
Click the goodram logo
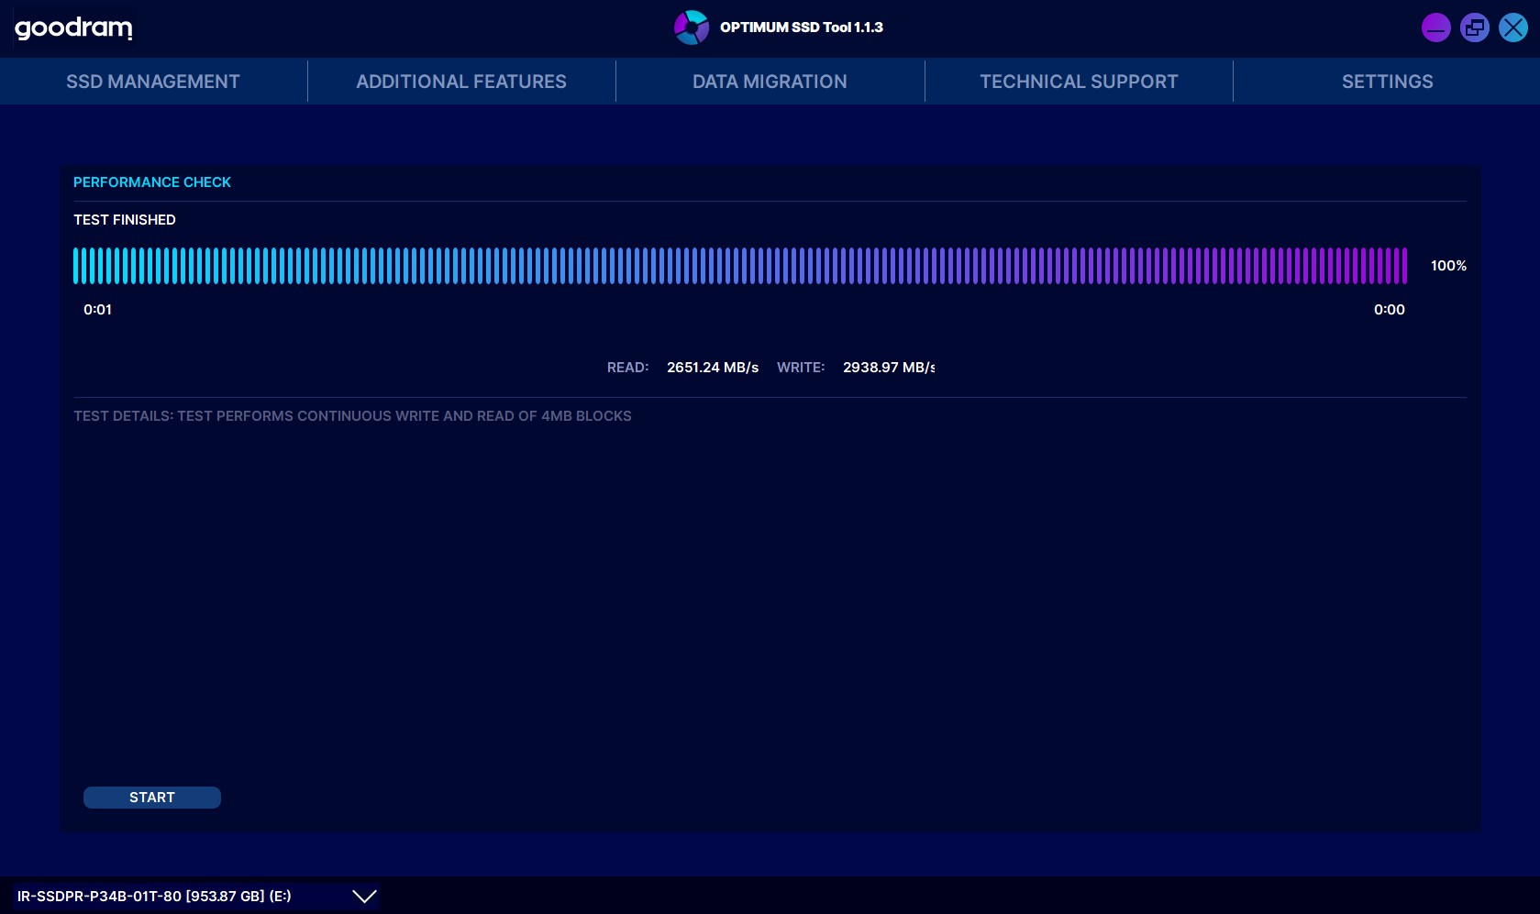click(73, 28)
